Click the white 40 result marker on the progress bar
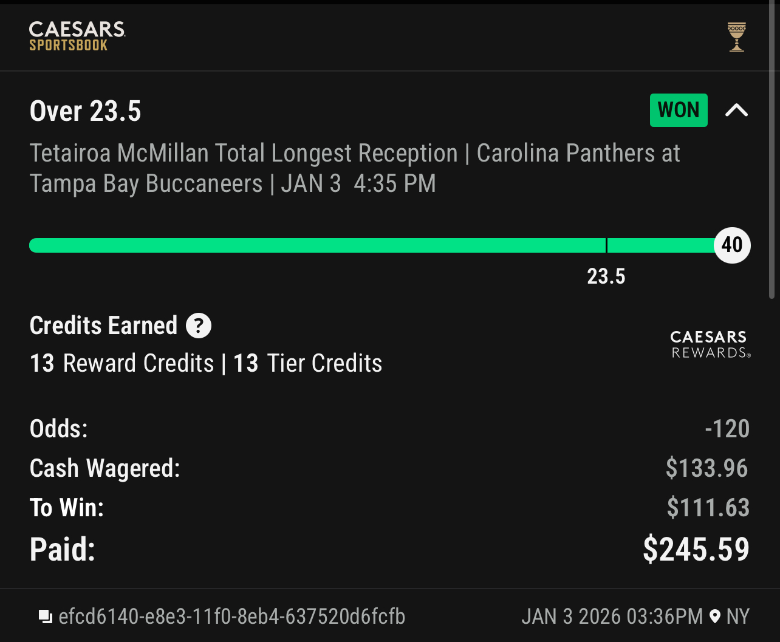This screenshot has width=780, height=642. 732,245
